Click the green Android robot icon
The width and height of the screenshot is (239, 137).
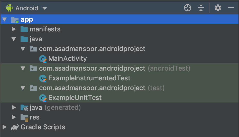[10, 8]
